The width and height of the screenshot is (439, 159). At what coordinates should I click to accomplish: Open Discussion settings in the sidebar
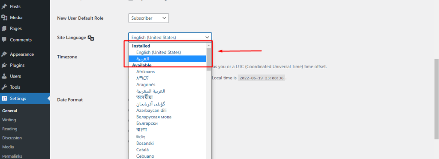(12, 138)
